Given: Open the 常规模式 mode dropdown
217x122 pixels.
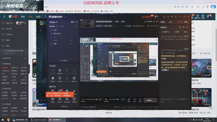Looking at the screenshot, I should point(53,22).
